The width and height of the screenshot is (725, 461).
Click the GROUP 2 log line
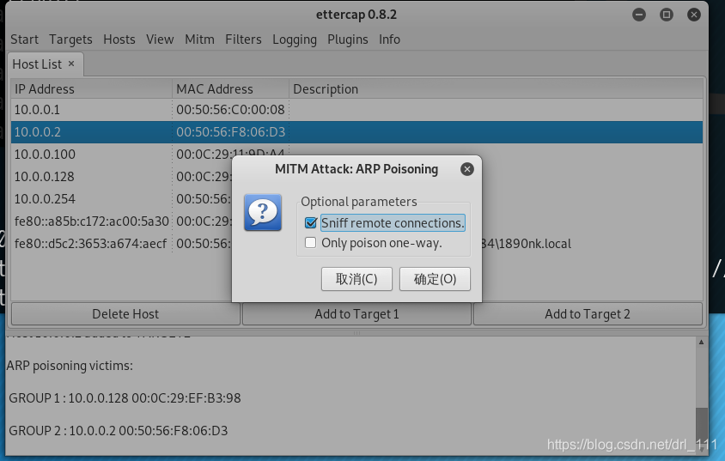tap(118, 431)
